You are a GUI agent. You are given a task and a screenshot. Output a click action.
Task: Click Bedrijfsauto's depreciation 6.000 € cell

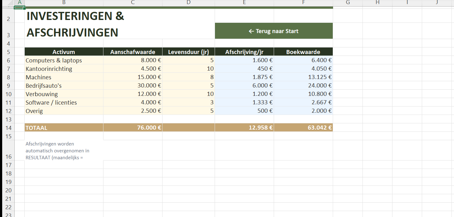244,86
